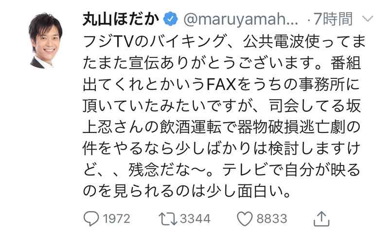The width and height of the screenshot is (389, 235).
Task: View the 3344 retweets count
Action: [x=195, y=219]
